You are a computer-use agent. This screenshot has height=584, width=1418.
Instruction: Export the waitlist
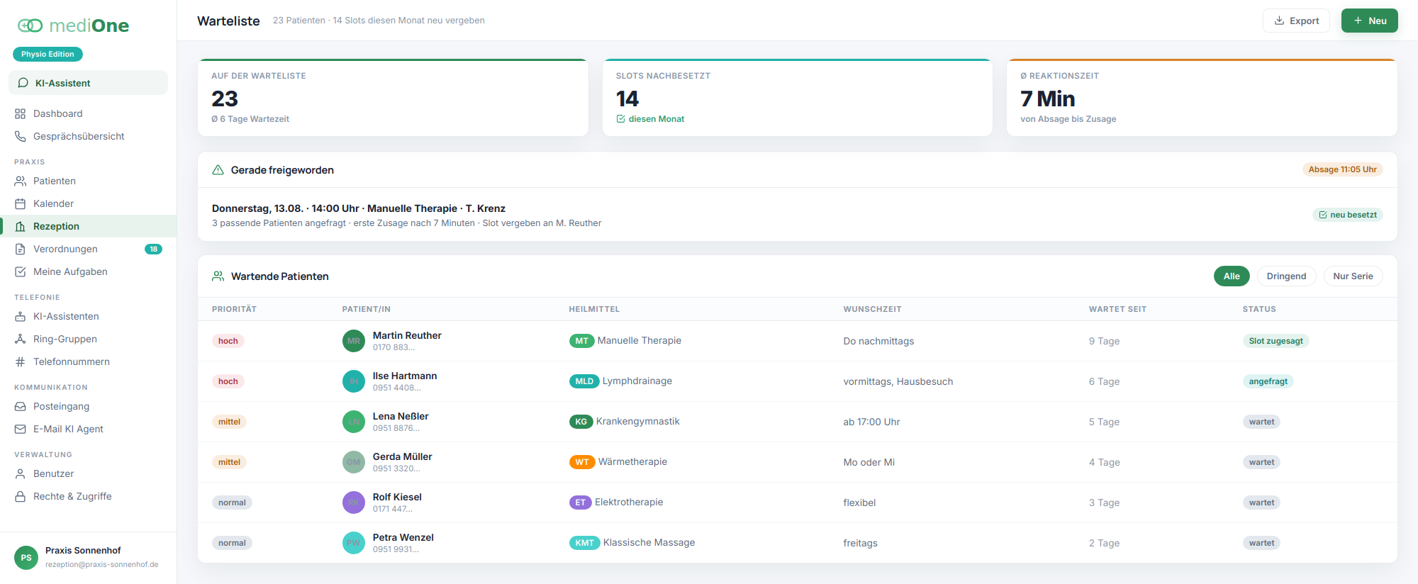click(1296, 21)
